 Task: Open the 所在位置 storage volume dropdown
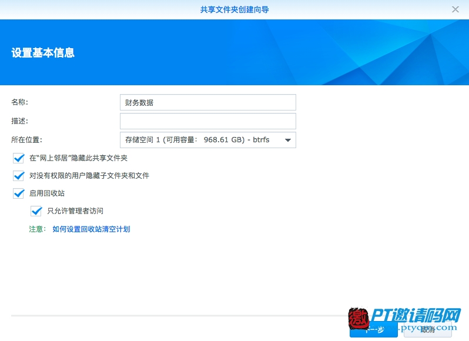point(207,140)
